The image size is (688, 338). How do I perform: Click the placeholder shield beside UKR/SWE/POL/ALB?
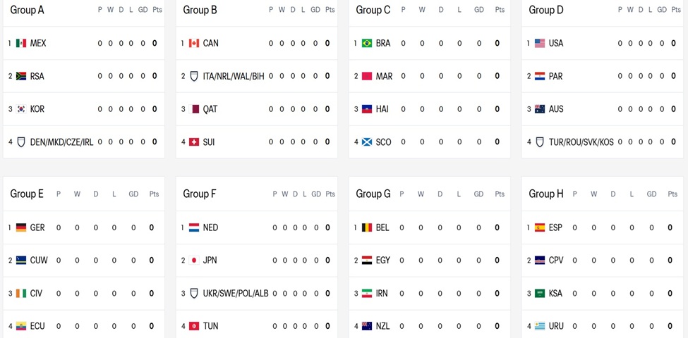pyautogui.click(x=194, y=294)
